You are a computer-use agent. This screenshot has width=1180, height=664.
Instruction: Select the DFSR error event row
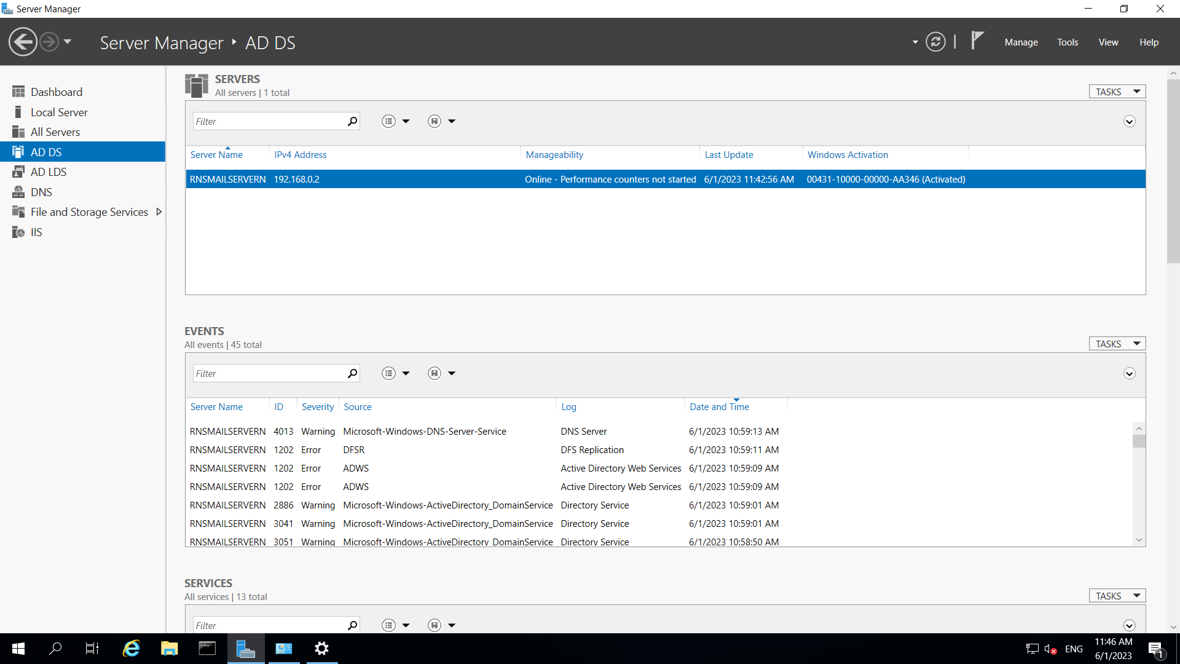[x=659, y=450]
